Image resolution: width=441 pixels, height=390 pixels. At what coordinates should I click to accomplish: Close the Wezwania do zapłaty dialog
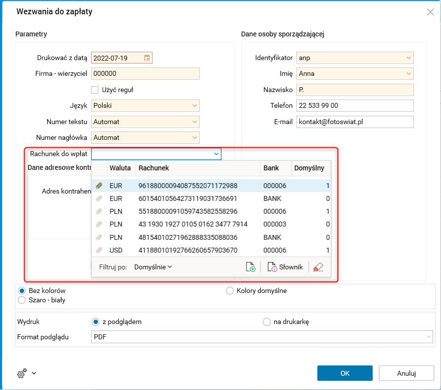(x=430, y=12)
